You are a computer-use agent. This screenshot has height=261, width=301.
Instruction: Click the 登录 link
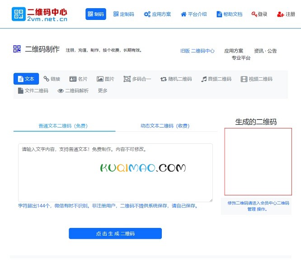(259, 14)
